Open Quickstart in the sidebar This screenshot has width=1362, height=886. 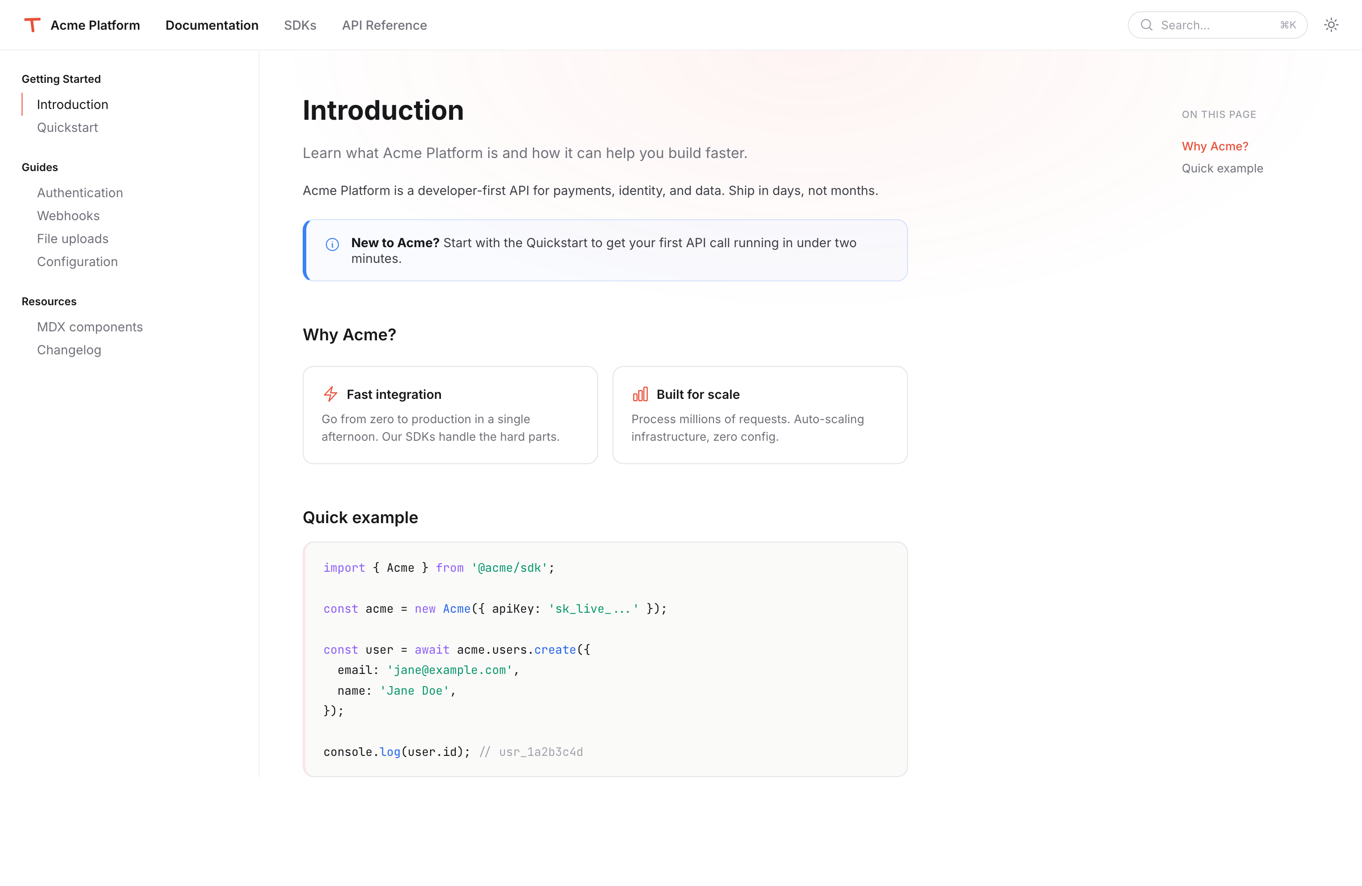(x=68, y=127)
